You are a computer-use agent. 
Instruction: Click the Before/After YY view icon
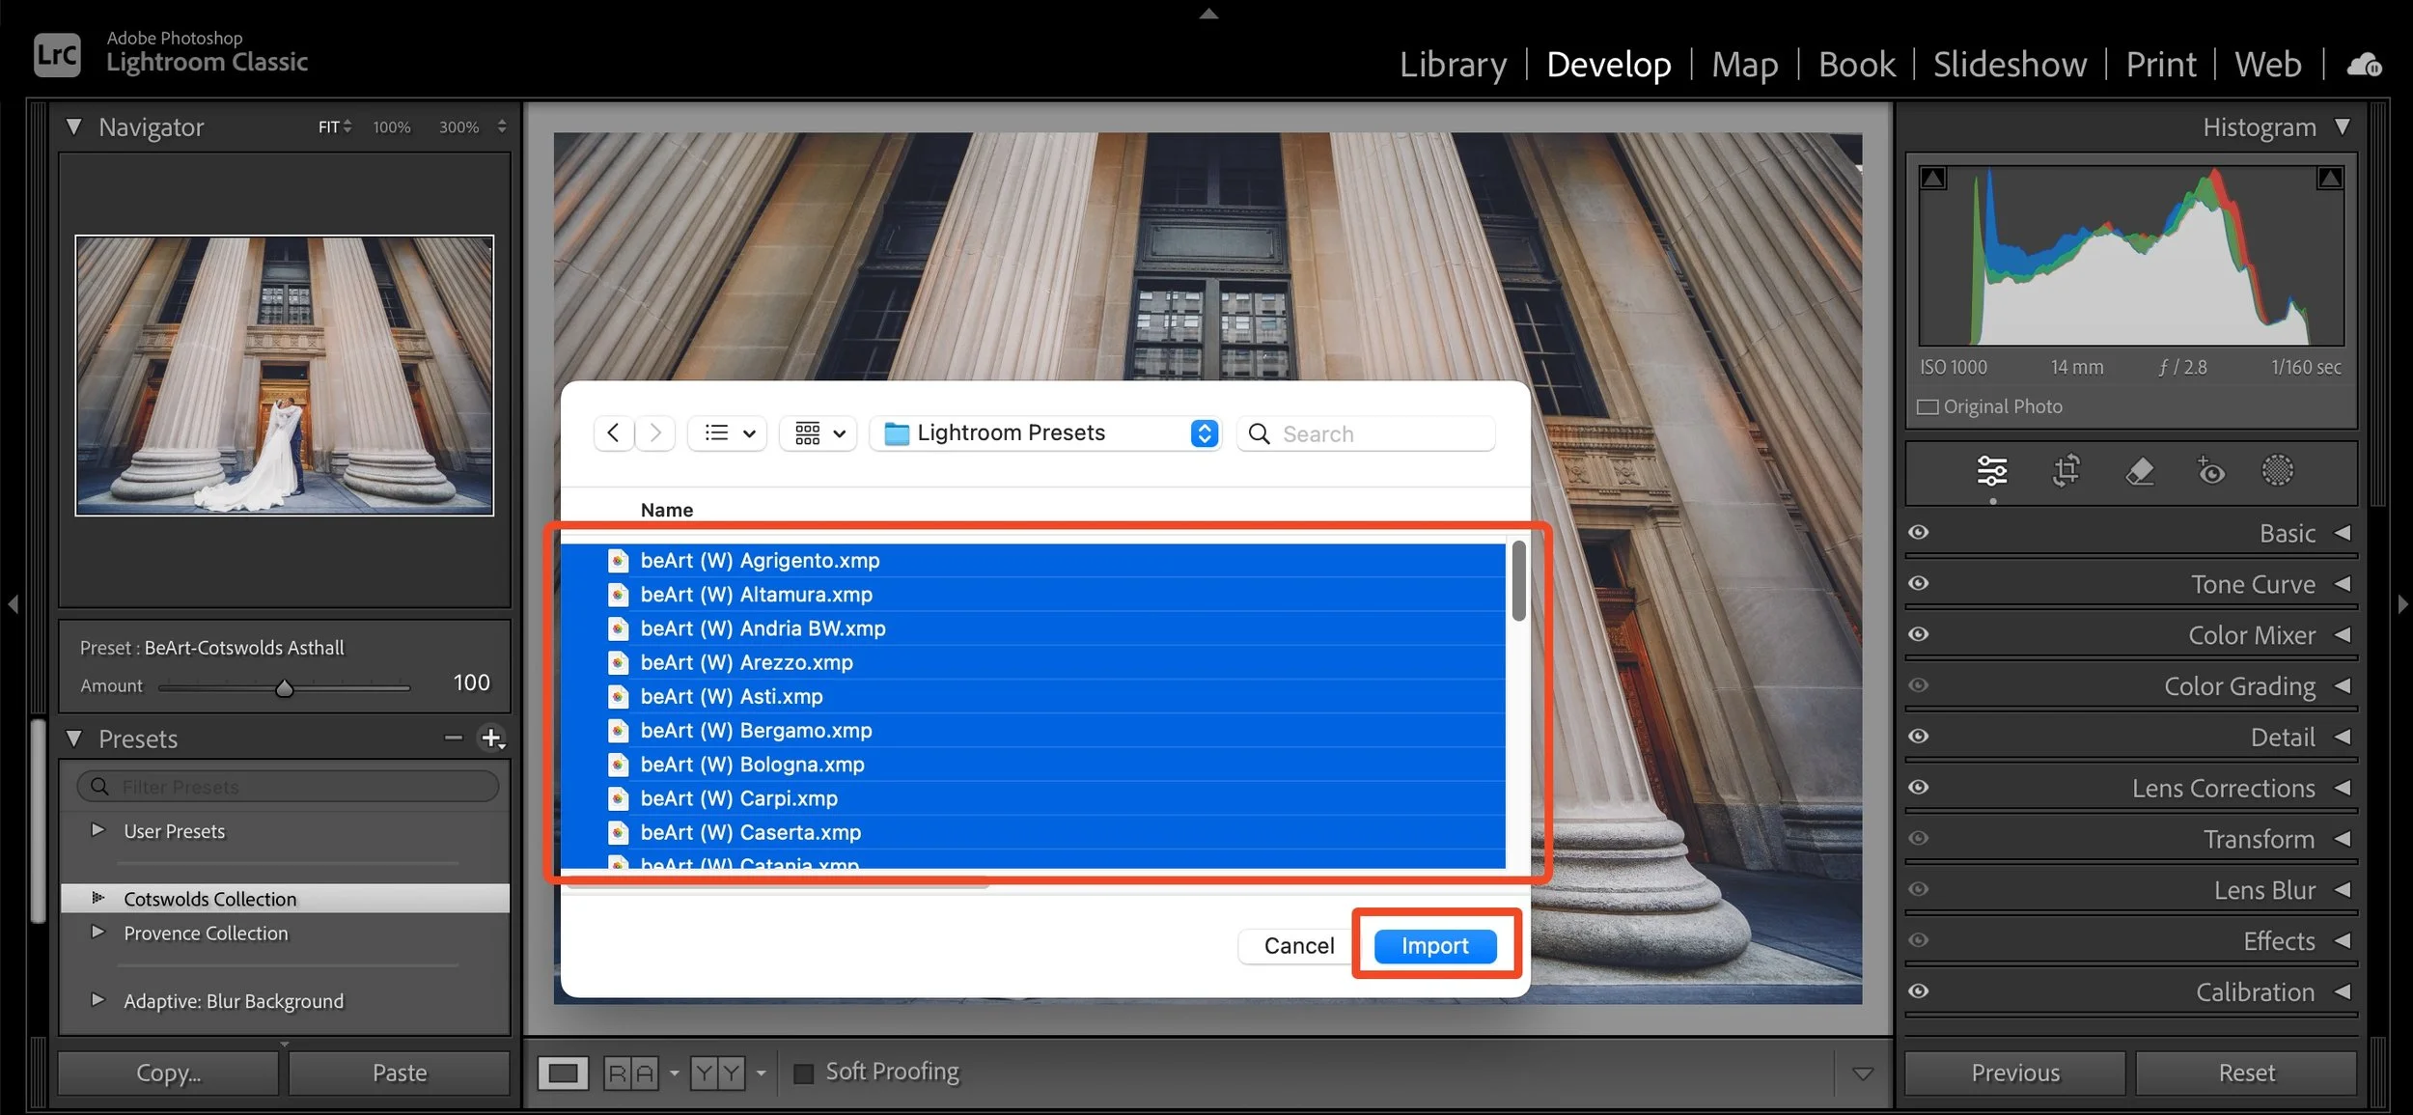pos(718,1073)
